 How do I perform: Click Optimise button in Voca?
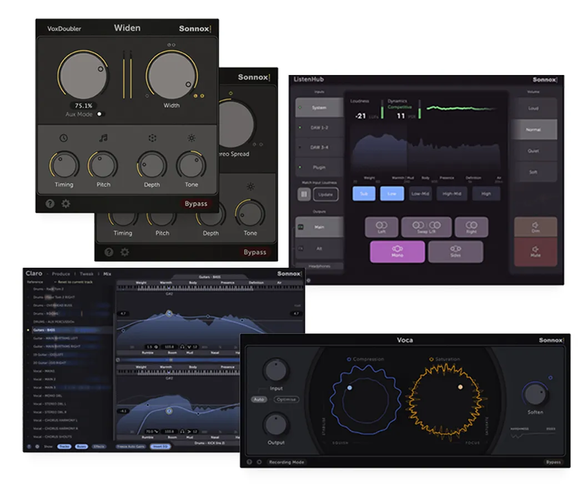[287, 399]
